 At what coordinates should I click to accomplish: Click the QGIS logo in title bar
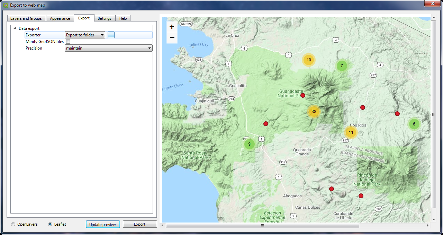pos(6,5)
